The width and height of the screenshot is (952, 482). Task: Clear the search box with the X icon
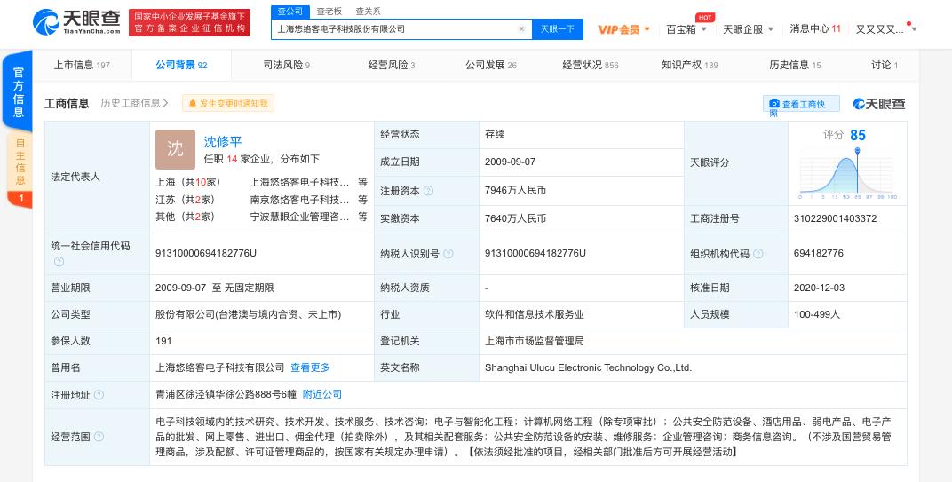521,29
